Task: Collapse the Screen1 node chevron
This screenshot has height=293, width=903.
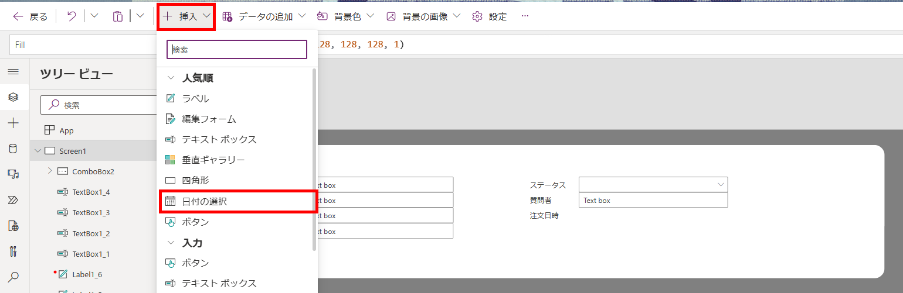Action: point(38,151)
